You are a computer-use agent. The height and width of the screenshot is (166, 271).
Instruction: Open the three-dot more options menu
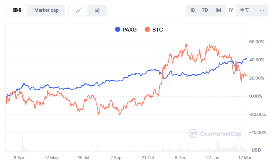pos(262,10)
